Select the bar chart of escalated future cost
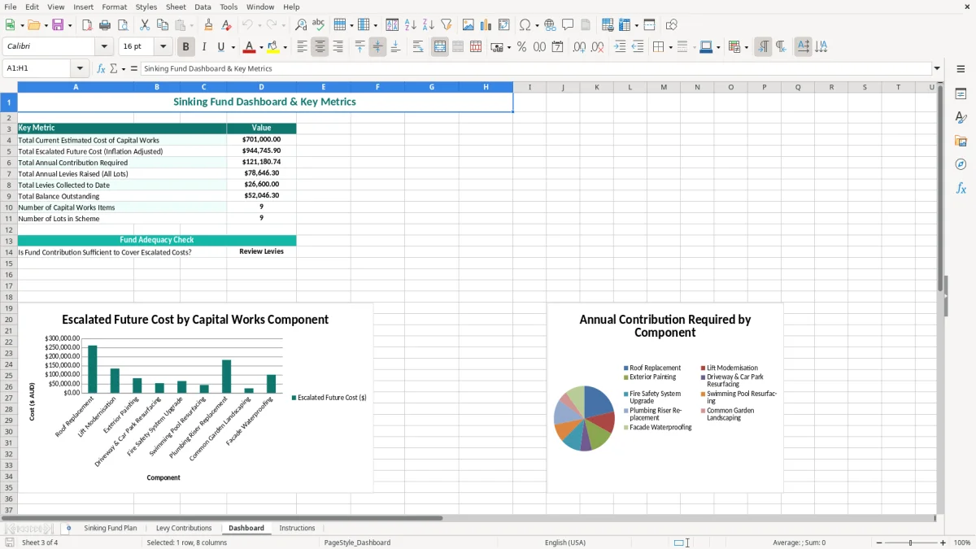 195,398
